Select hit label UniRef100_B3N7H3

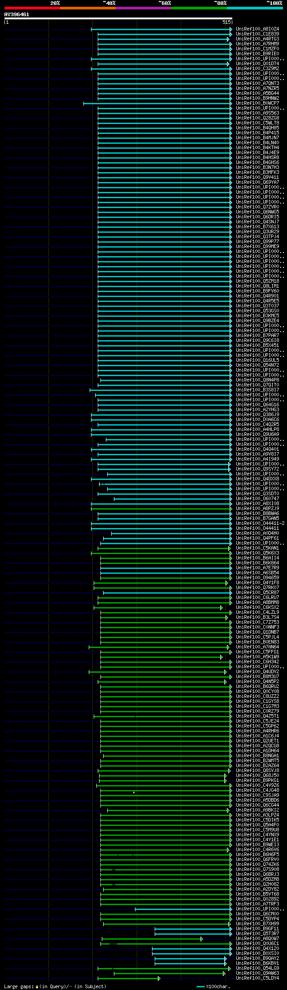257,168
